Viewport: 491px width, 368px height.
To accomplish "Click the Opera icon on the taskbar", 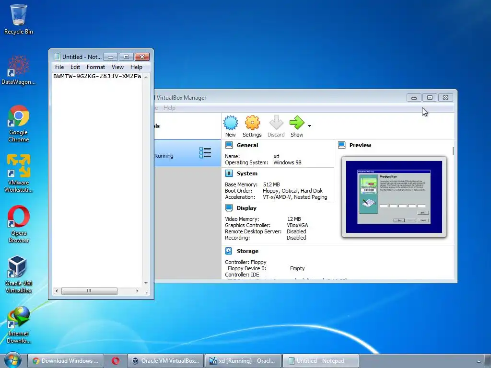I will pos(116,361).
